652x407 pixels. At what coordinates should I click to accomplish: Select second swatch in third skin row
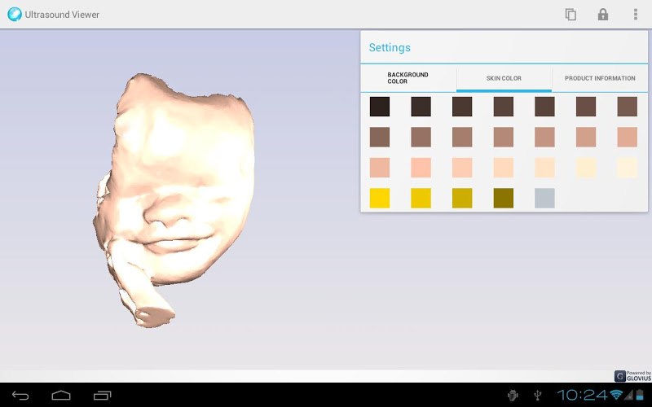[x=421, y=168]
